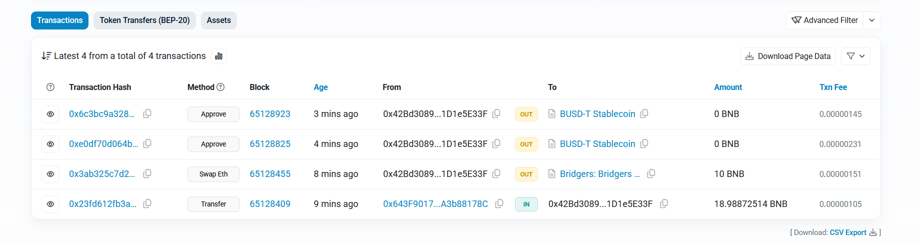Copy transaction hash 0x23fd612fb3a
920x244 pixels.
coord(147,204)
